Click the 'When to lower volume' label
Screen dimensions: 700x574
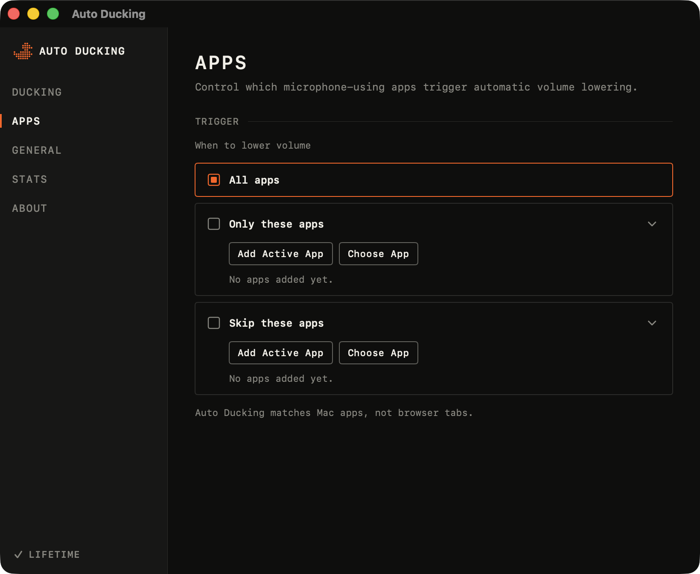253,146
